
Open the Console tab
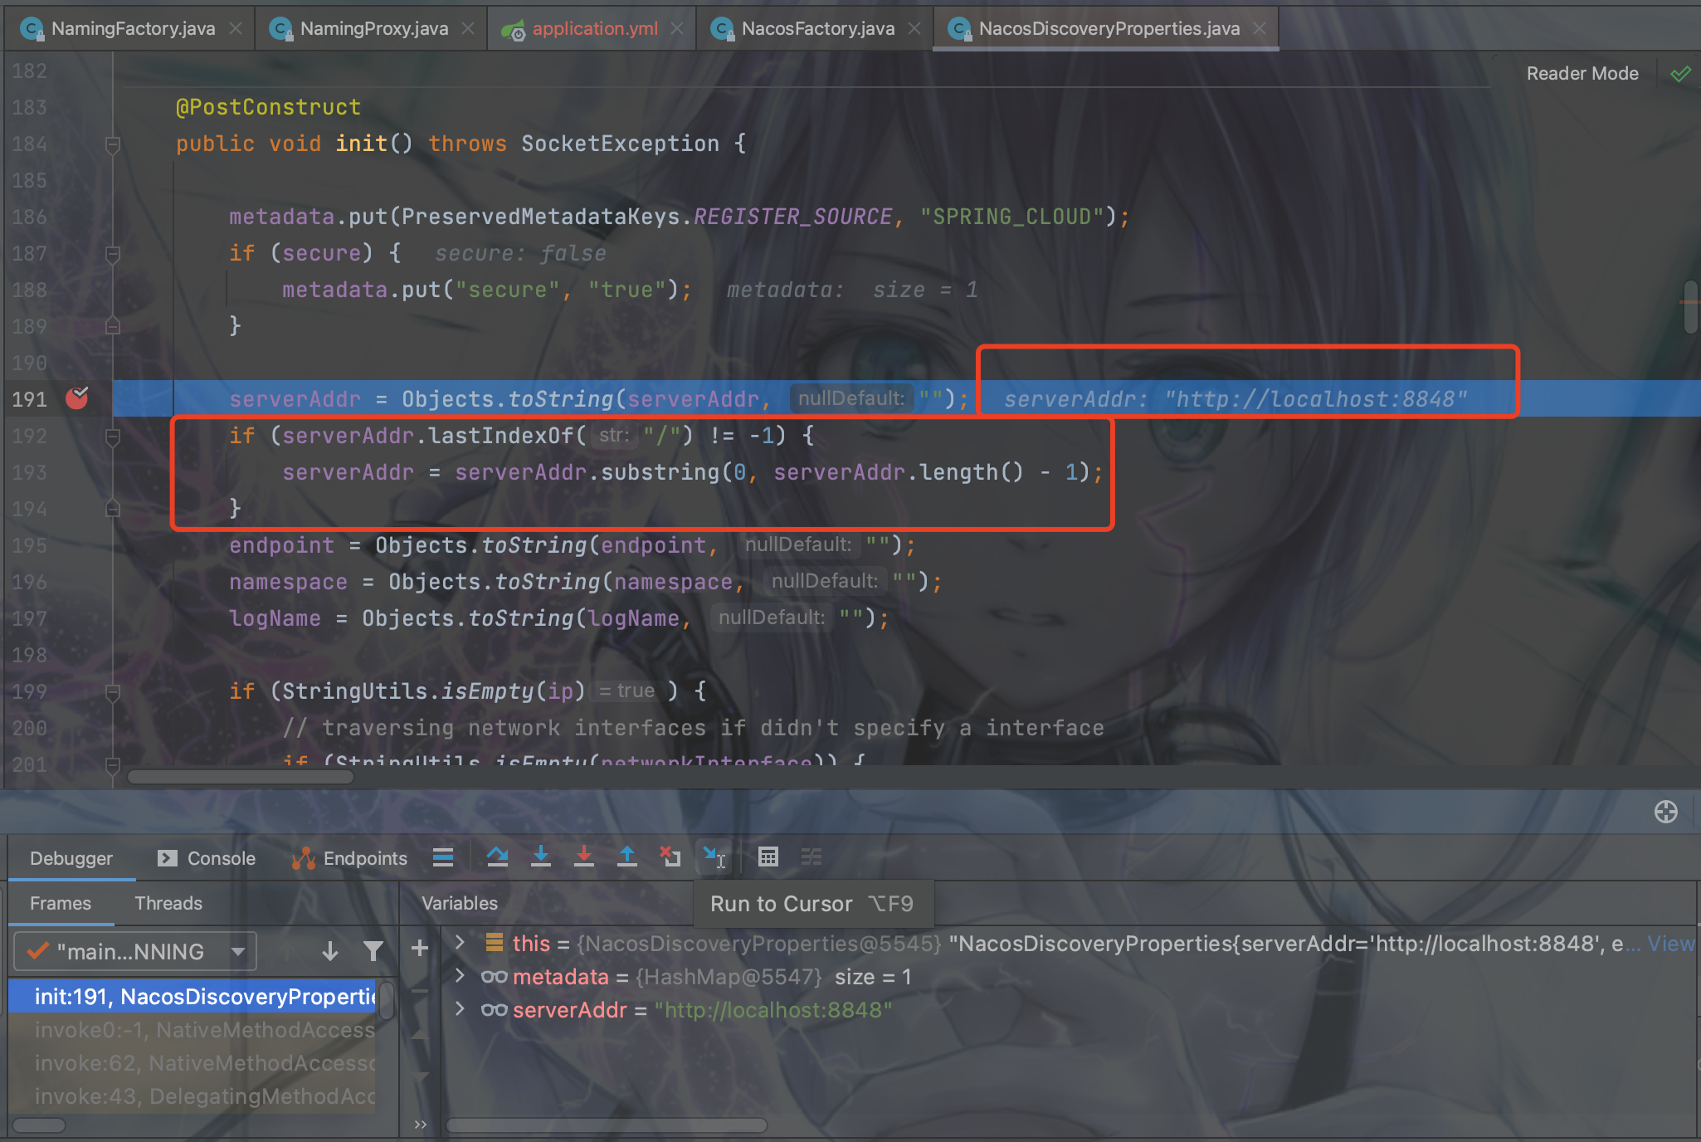point(207,858)
